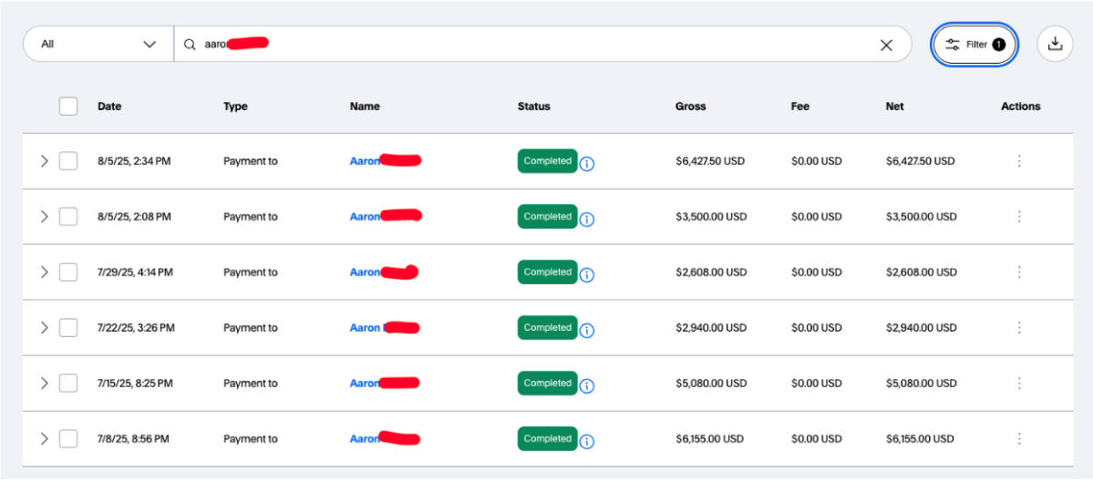The image size is (1093, 481).
Task: Click the Name column header
Action: 365,107
